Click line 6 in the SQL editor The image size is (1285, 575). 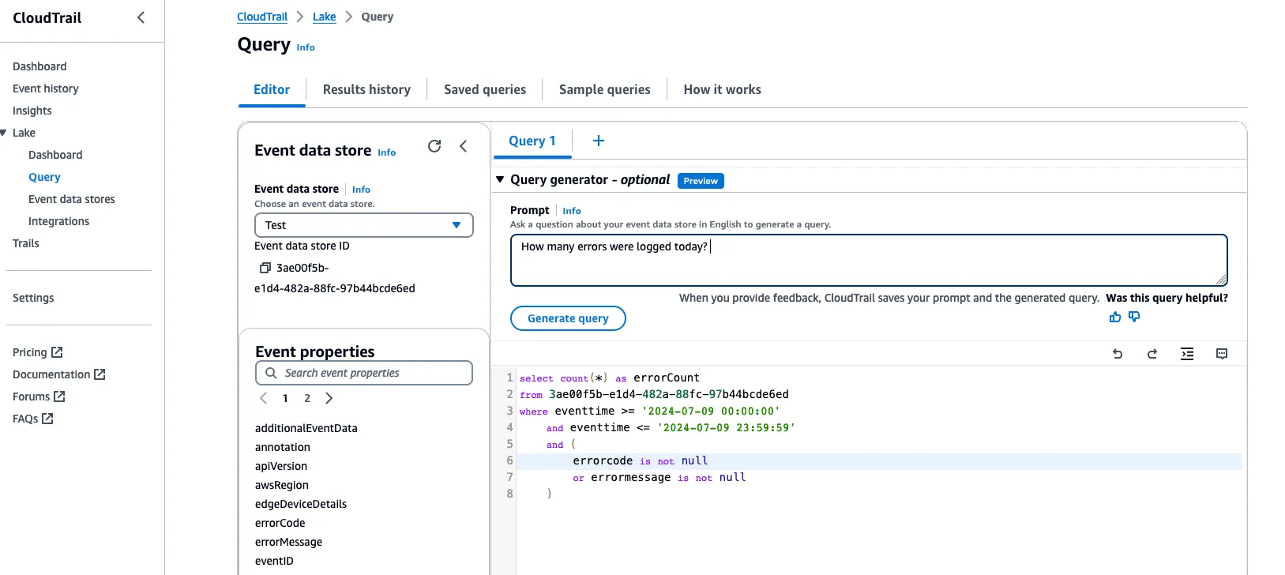(x=880, y=460)
